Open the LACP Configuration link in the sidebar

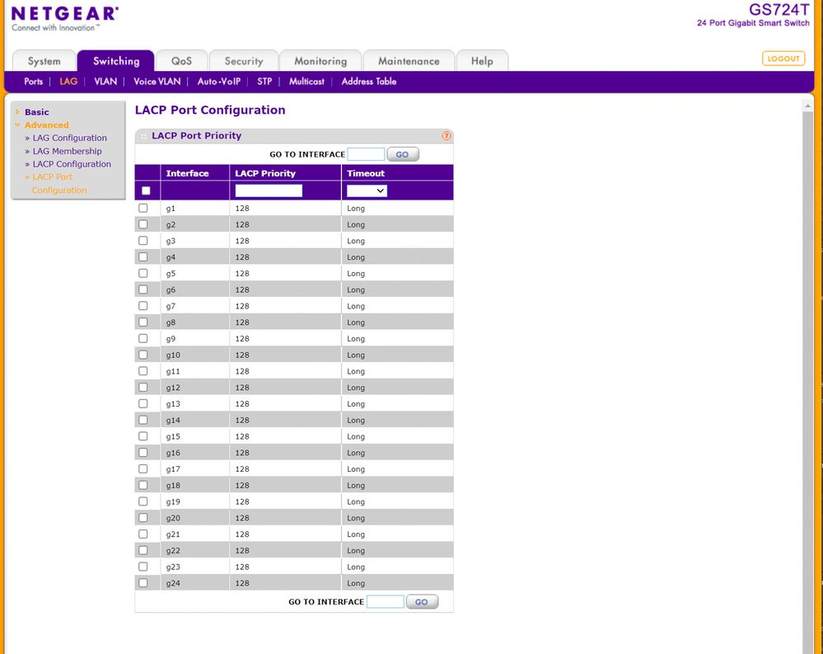(x=73, y=164)
